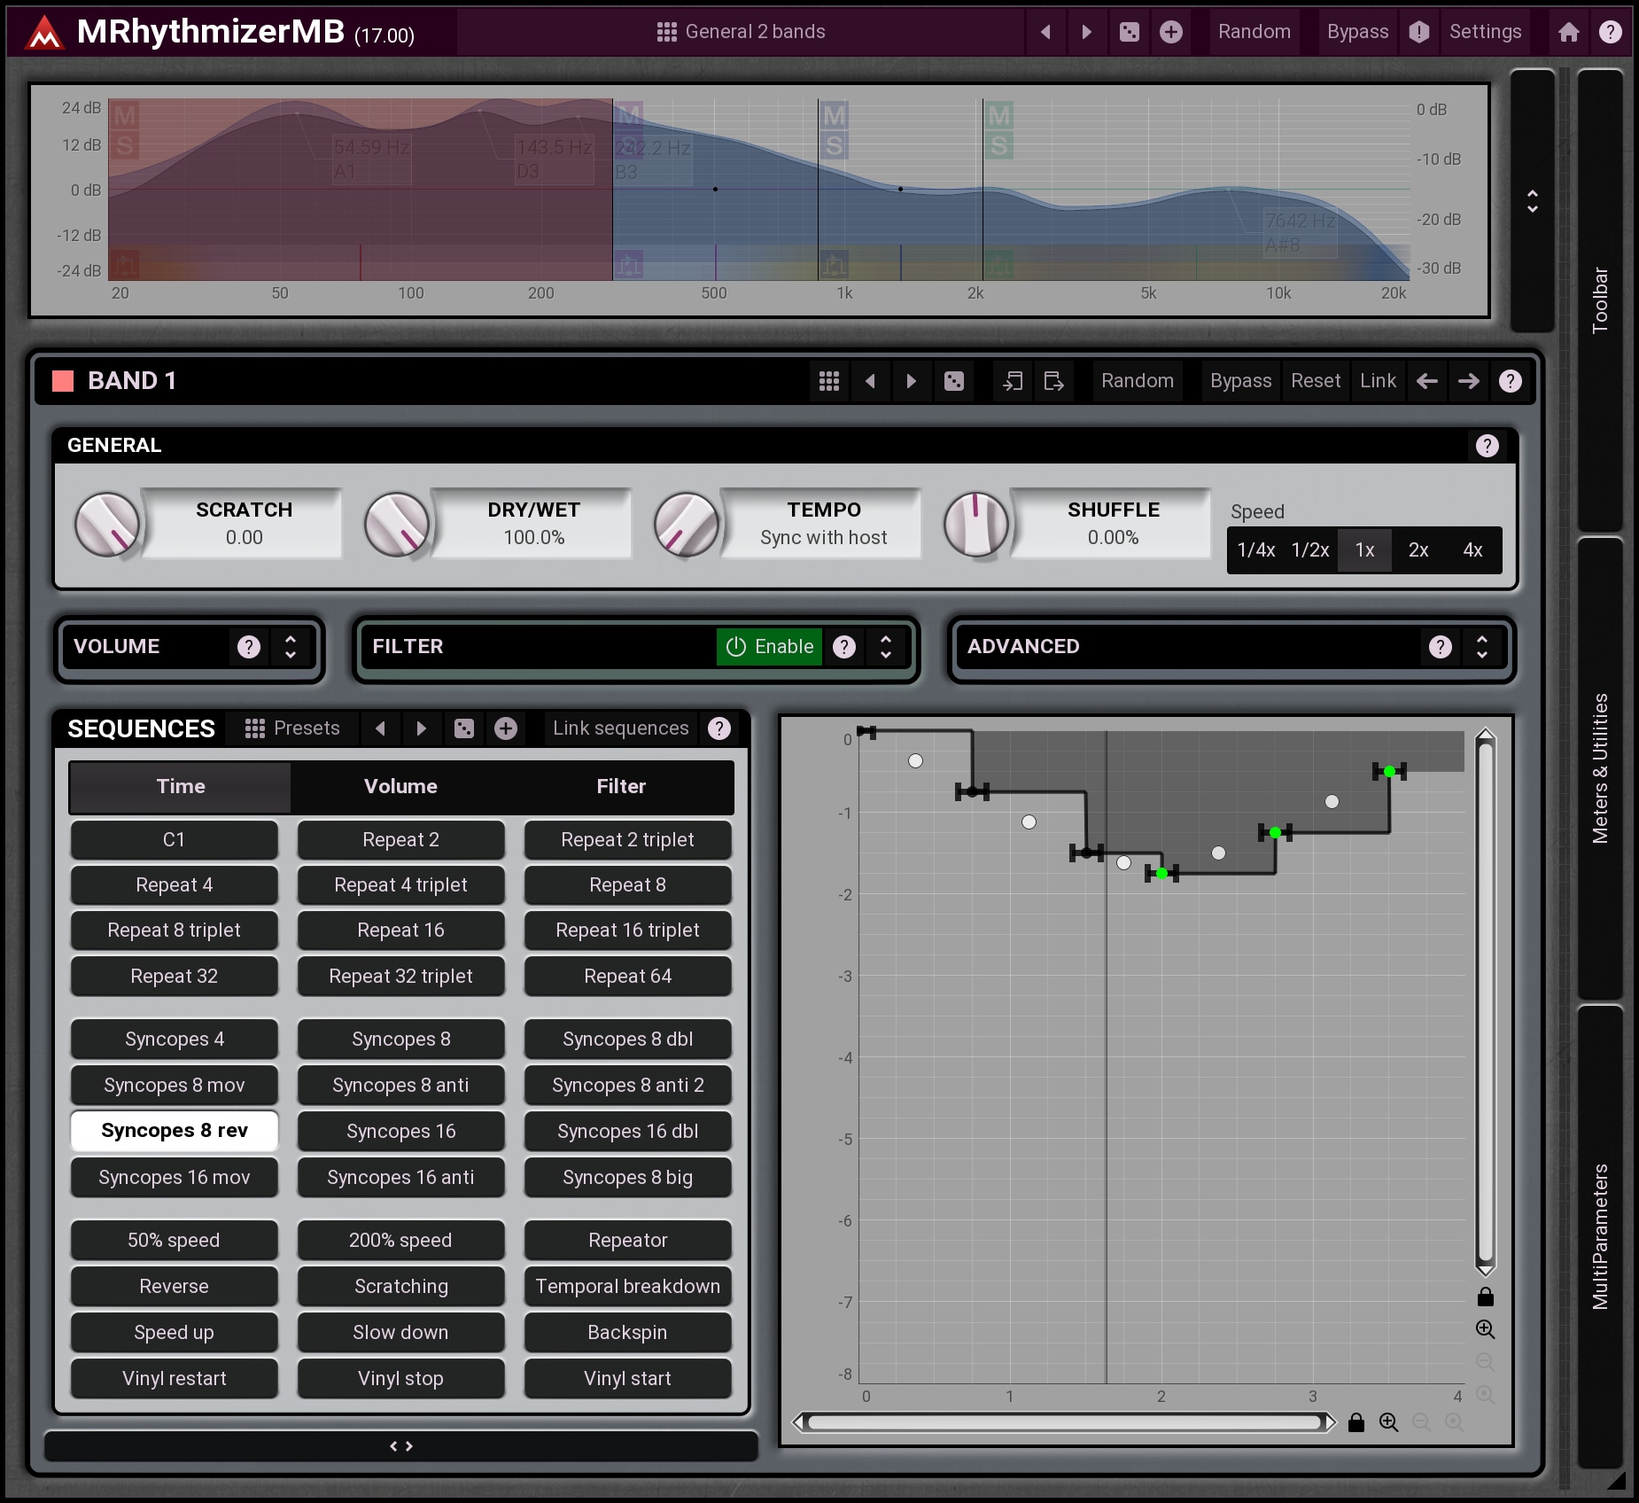Screen dimensions: 1639x1503
Task: Click Band 1 paste settings icon
Action: tap(1053, 381)
